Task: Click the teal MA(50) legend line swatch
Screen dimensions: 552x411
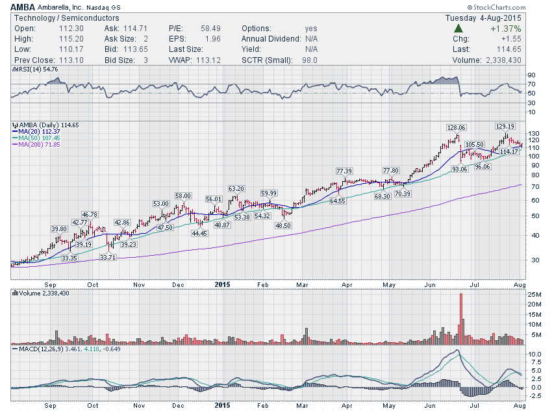Action: 15,138
